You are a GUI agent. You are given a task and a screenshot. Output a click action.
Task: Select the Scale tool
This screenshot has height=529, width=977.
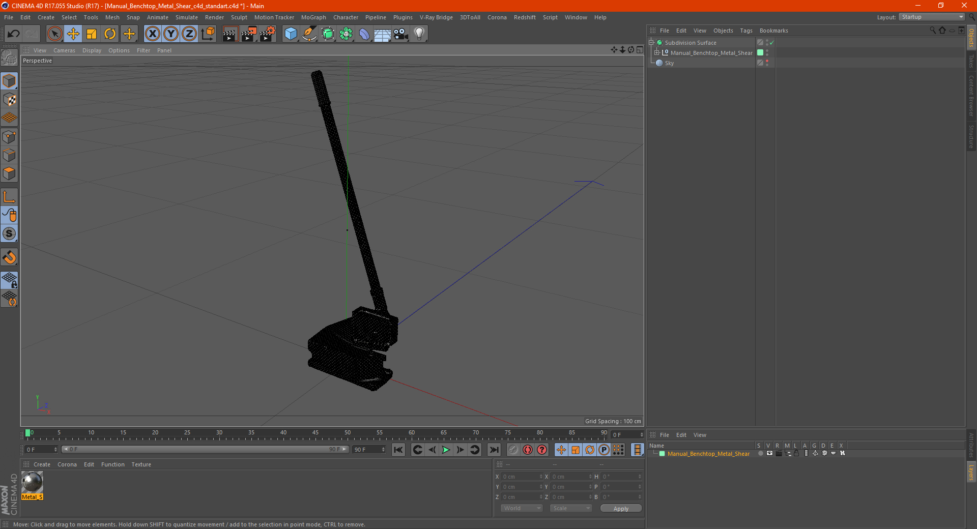pyautogui.click(x=92, y=34)
